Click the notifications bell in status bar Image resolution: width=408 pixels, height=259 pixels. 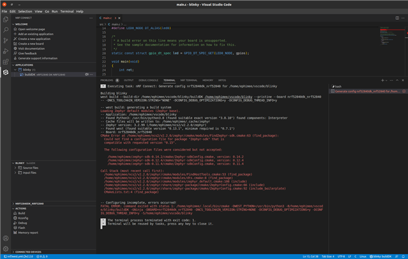pos(403,256)
